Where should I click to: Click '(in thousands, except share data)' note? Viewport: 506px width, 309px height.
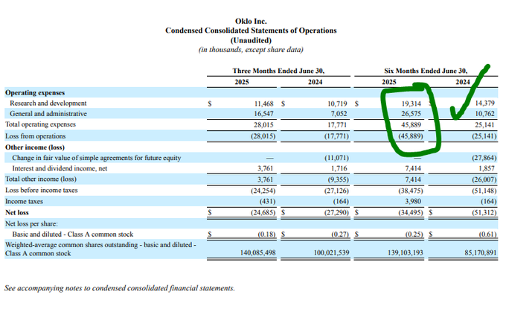[251, 50]
